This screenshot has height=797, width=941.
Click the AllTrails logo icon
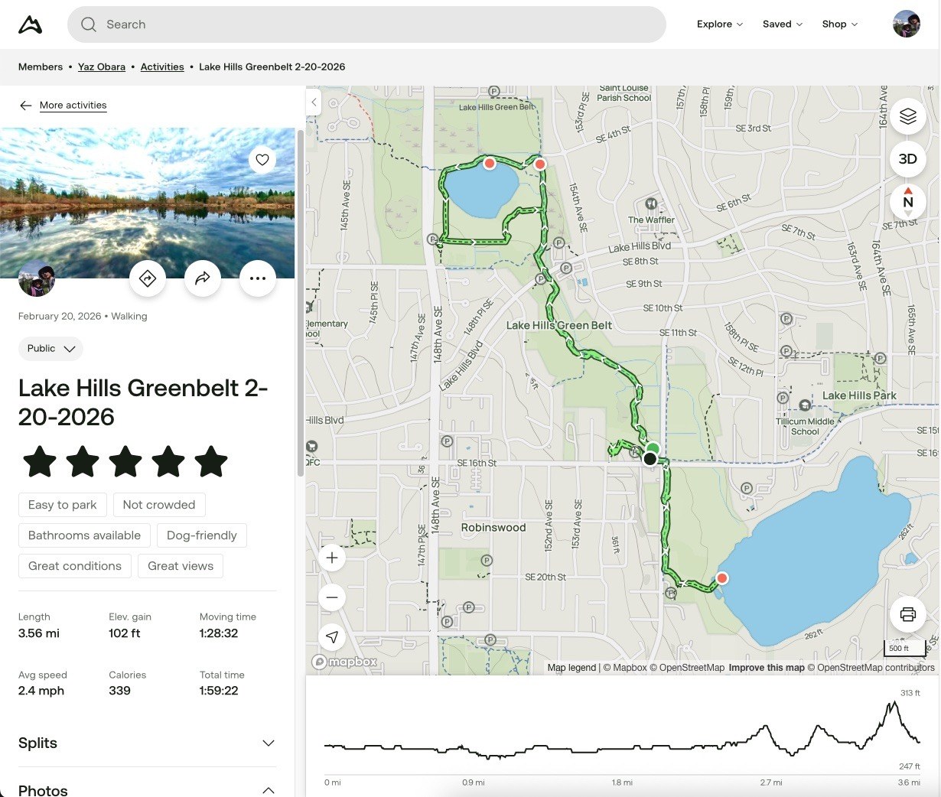[30, 24]
